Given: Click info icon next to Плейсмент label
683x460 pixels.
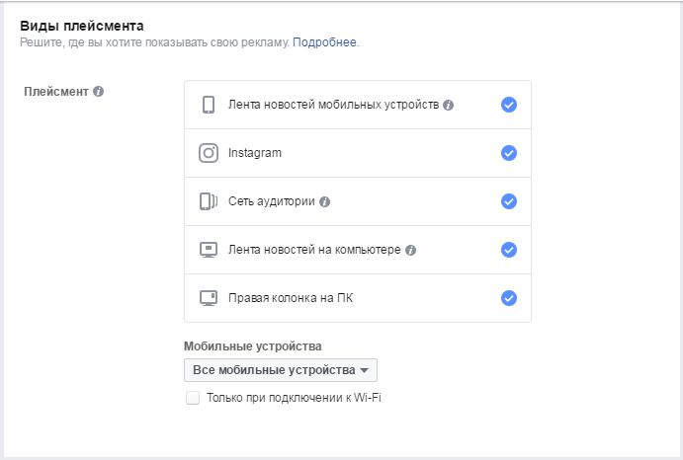Looking at the screenshot, I should pyautogui.click(x=99, y=92).
